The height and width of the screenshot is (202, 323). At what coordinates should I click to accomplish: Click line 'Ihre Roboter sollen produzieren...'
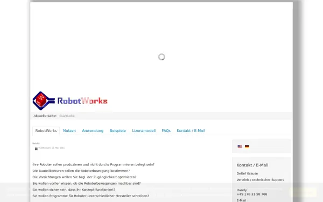click(94, 164)
